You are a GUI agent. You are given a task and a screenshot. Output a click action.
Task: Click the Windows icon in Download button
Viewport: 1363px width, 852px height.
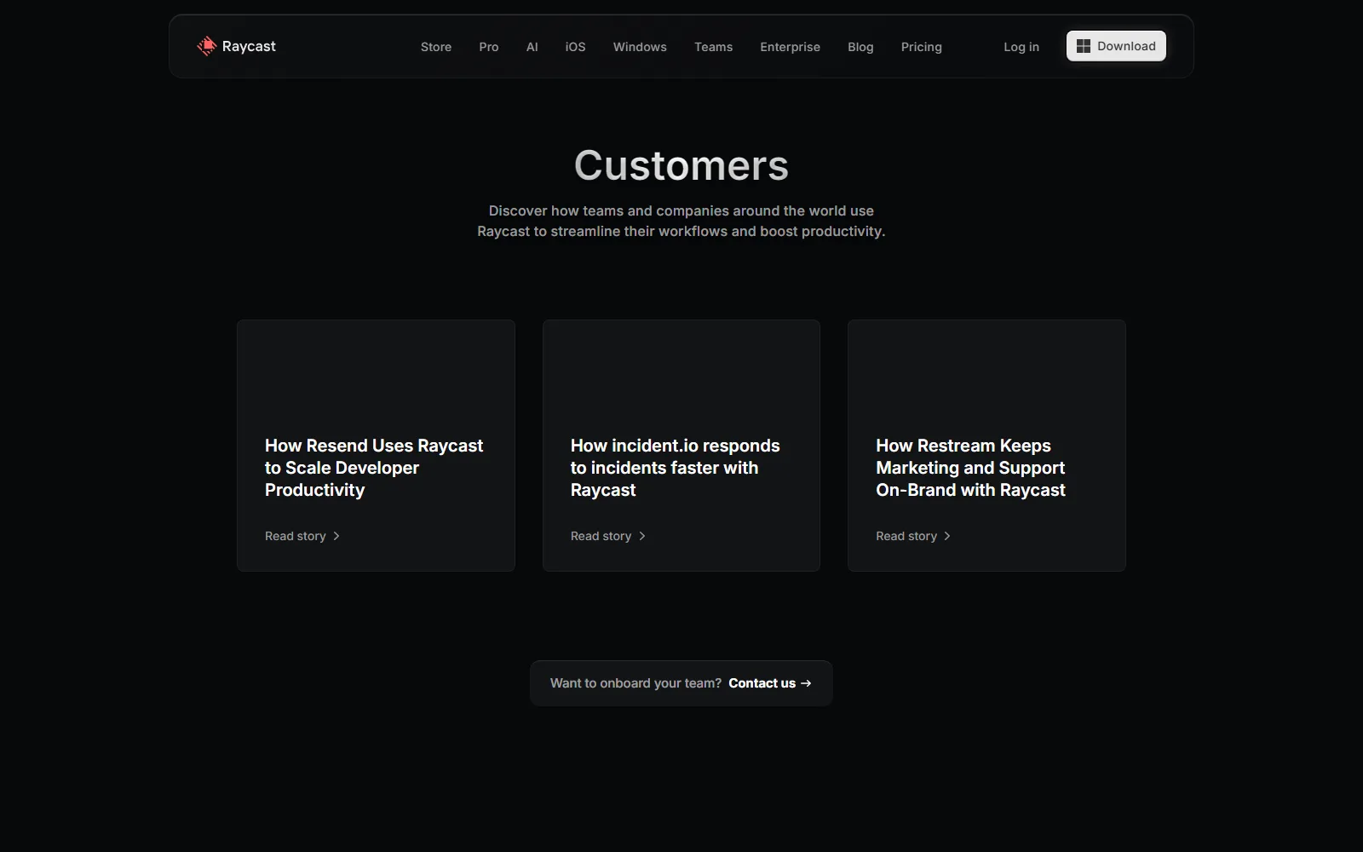(1084, 46)
